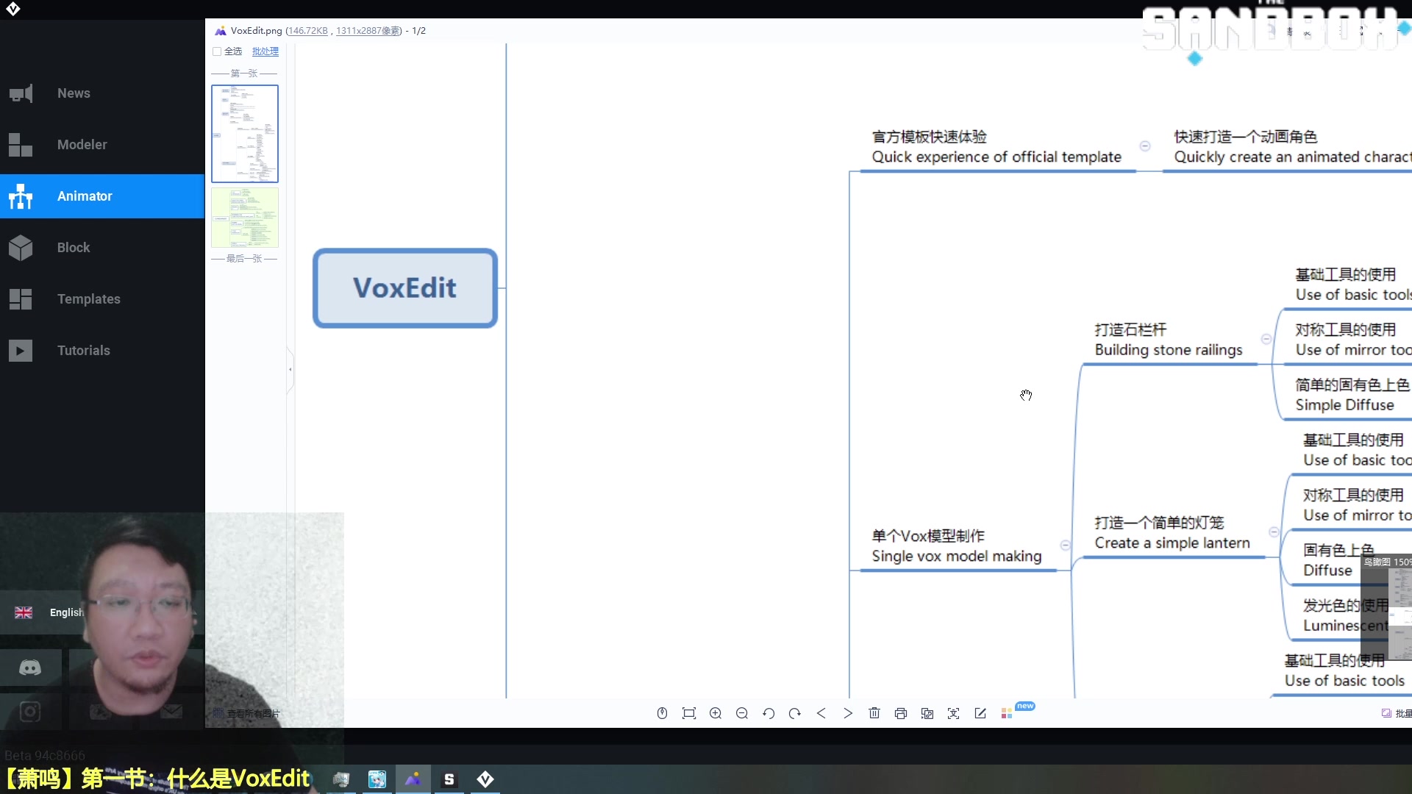Open Tutorials from the left sidebar
1412x794 pixels.
[83, 350]
